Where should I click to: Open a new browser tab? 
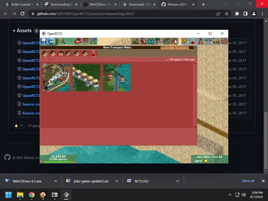[x=203, y=5]
